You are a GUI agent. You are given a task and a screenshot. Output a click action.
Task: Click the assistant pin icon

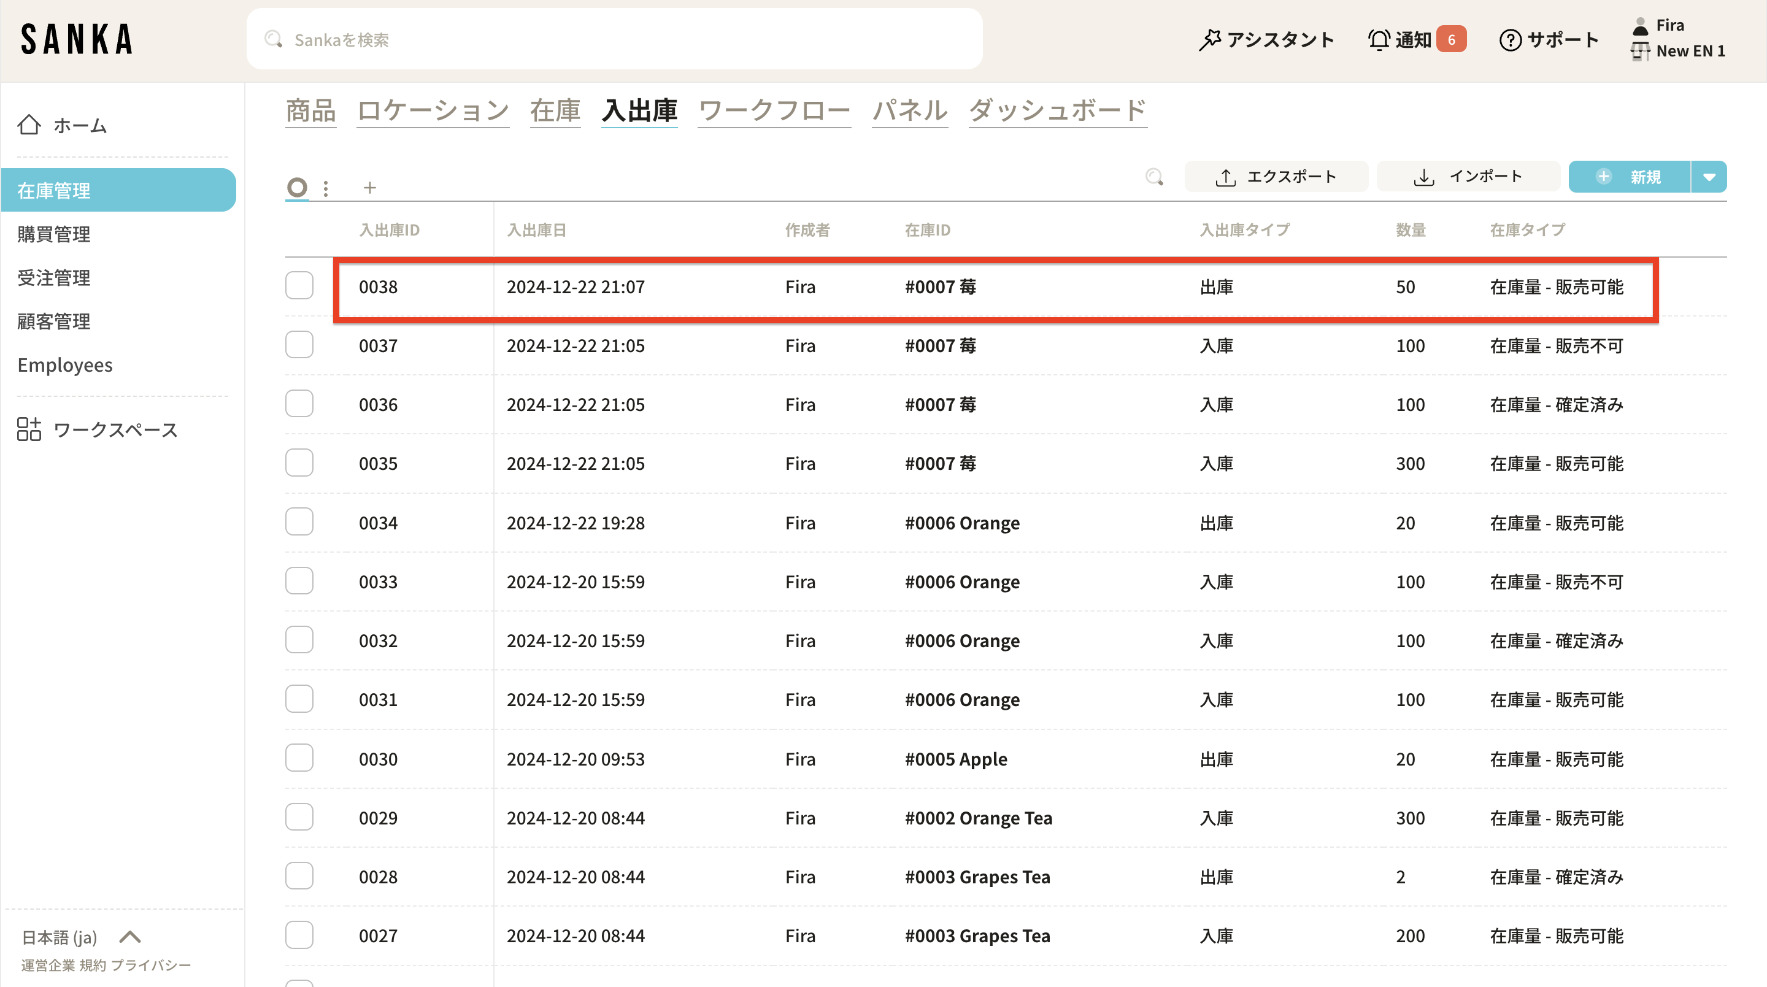click(1210, 40)
